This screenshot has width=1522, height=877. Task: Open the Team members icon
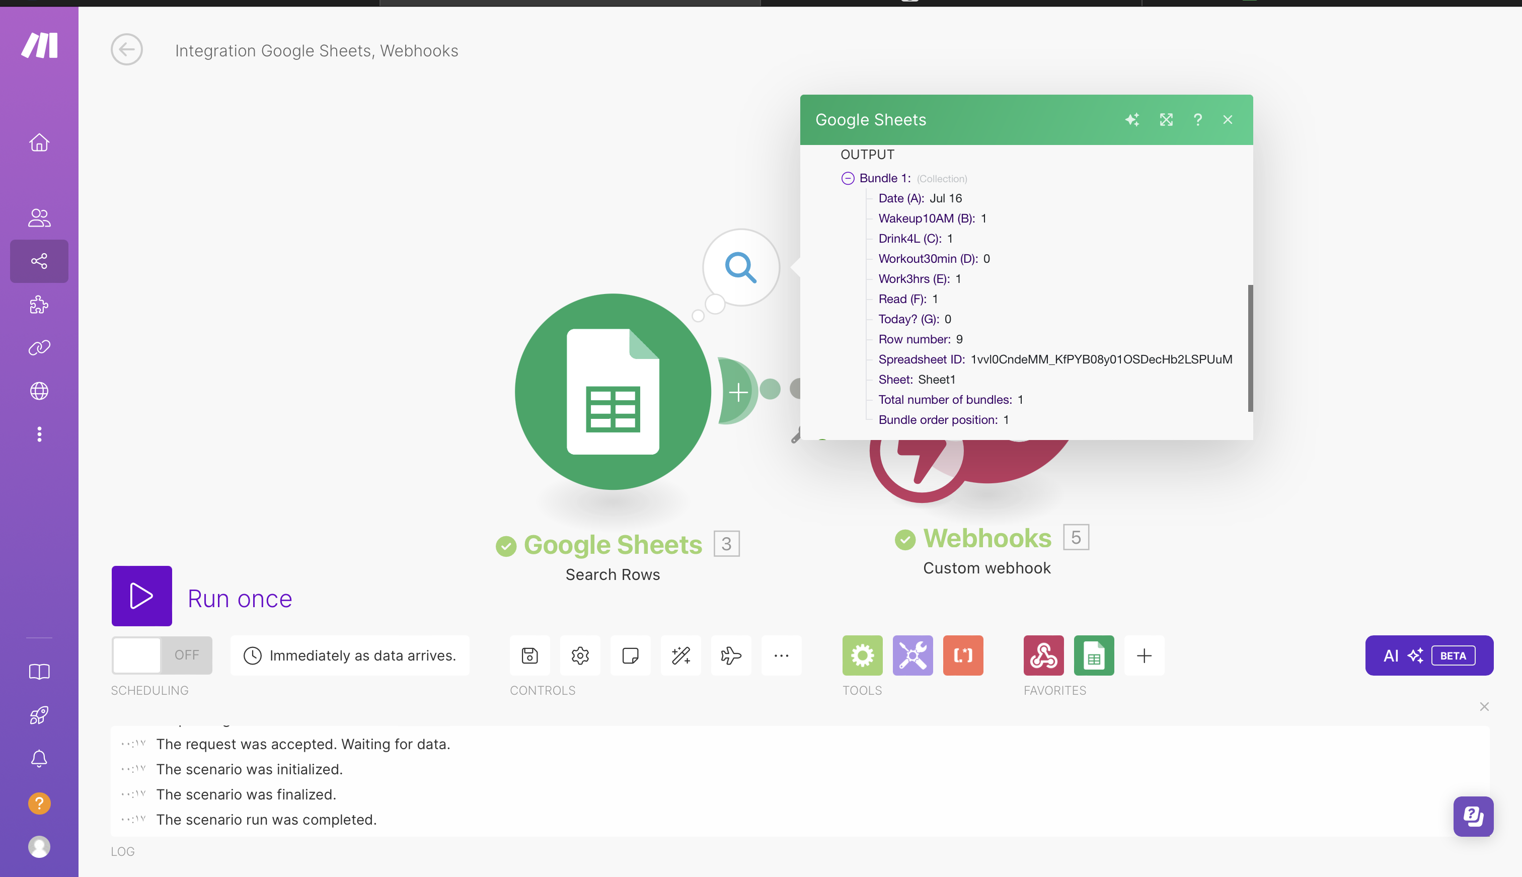(39, 217)
